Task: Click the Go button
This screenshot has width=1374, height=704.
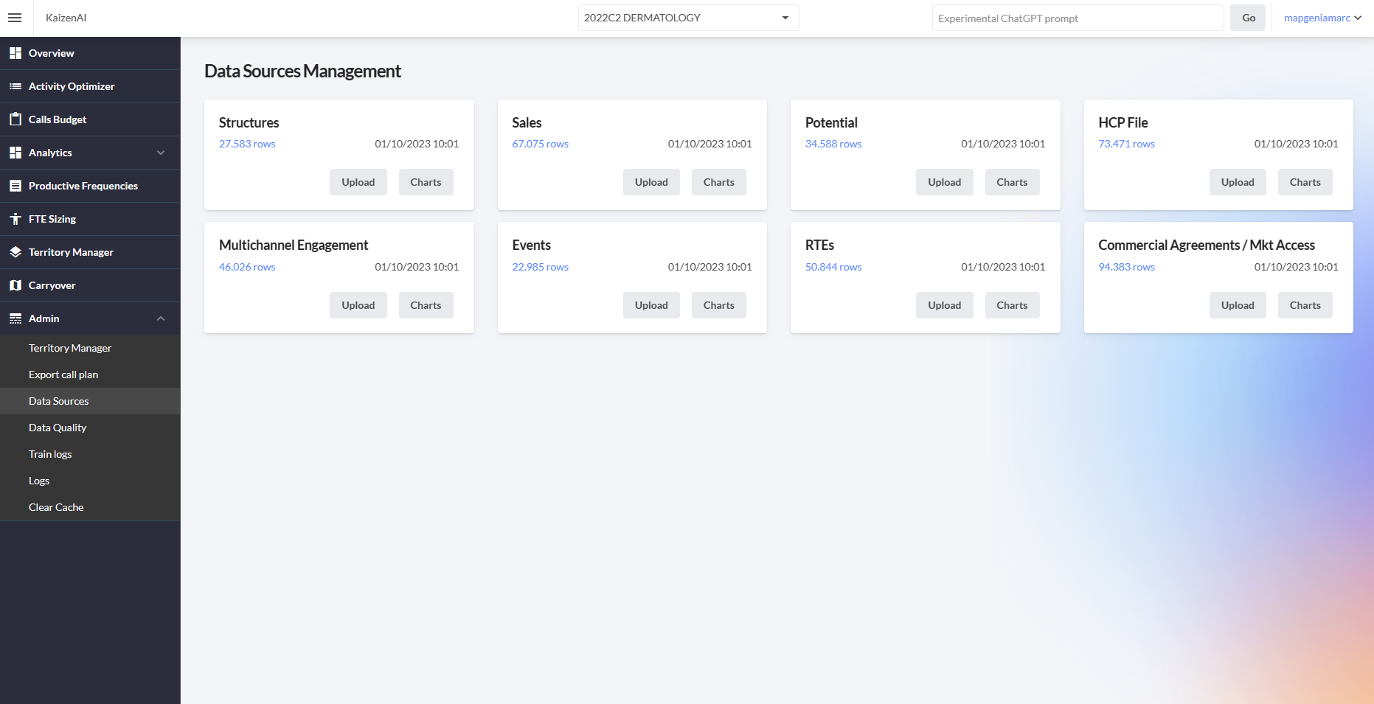Action: [1248, 18]
